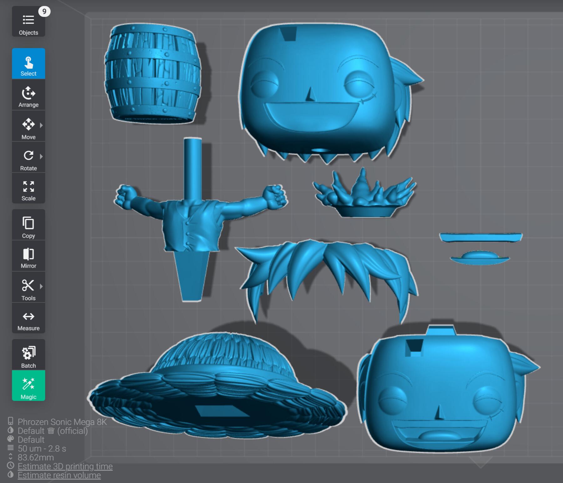Expand the Move tool submenu arrow
Viewport: 563px width, 483px height.
coord(41,125)
